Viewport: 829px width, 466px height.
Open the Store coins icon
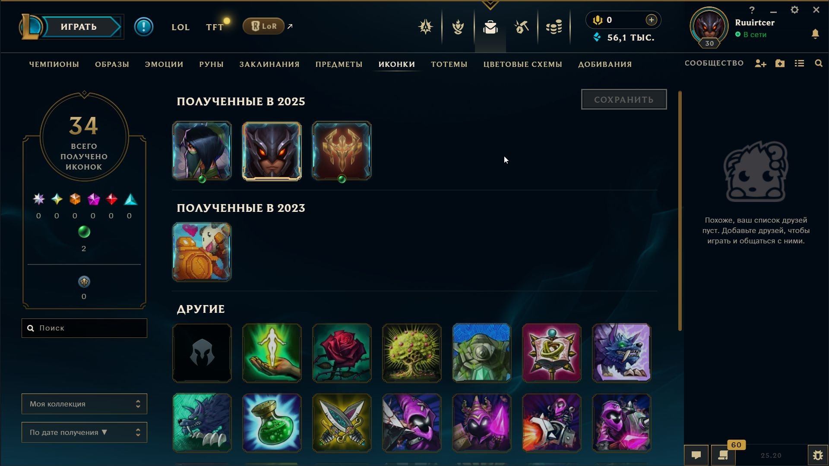pyautogui.click(x=554, y=27)
